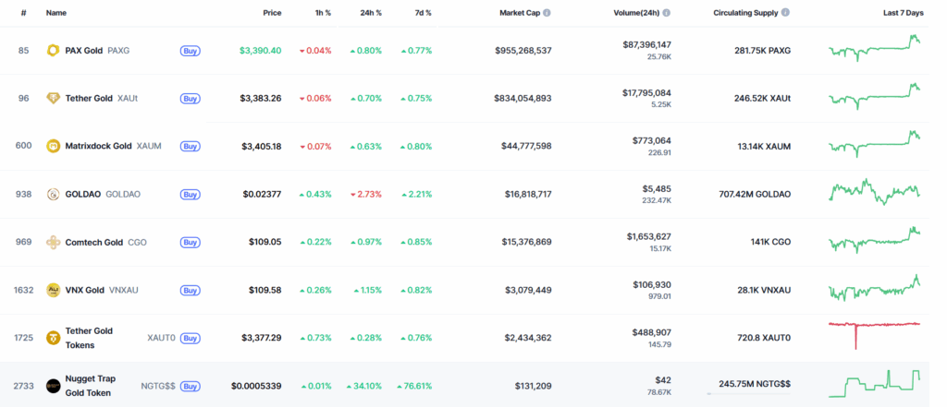Click Buy beside Comtech Gold CGO
This screenshot has height=407, width=947.
pyautogui.click(x=191, y=243)
